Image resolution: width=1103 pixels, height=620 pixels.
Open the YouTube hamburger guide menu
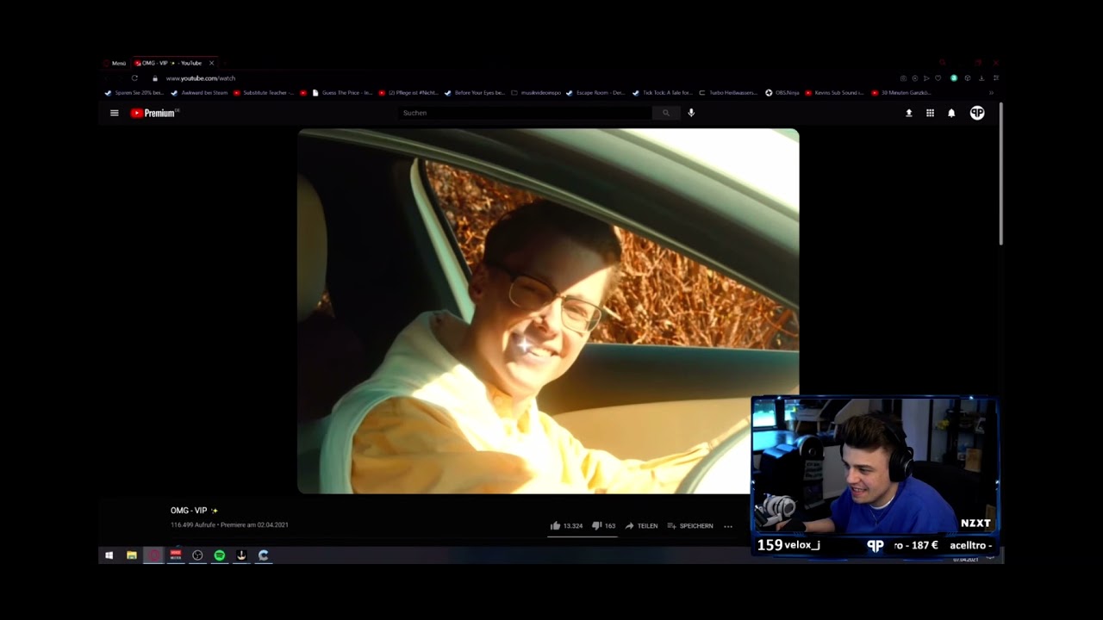(x=114, y=113)
